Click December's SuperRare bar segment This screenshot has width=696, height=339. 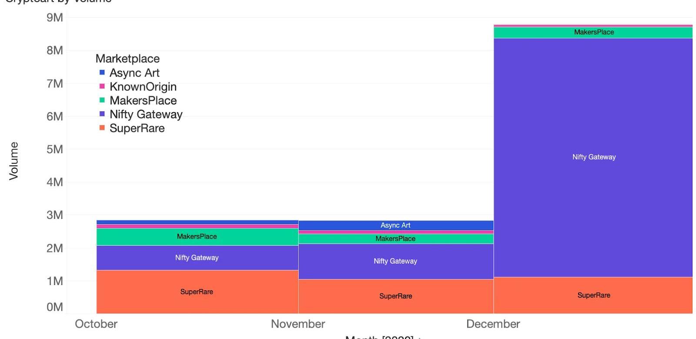click(x=593, y=295)
